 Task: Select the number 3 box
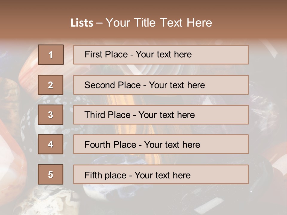pyautogui.click(x=51, y=115)
